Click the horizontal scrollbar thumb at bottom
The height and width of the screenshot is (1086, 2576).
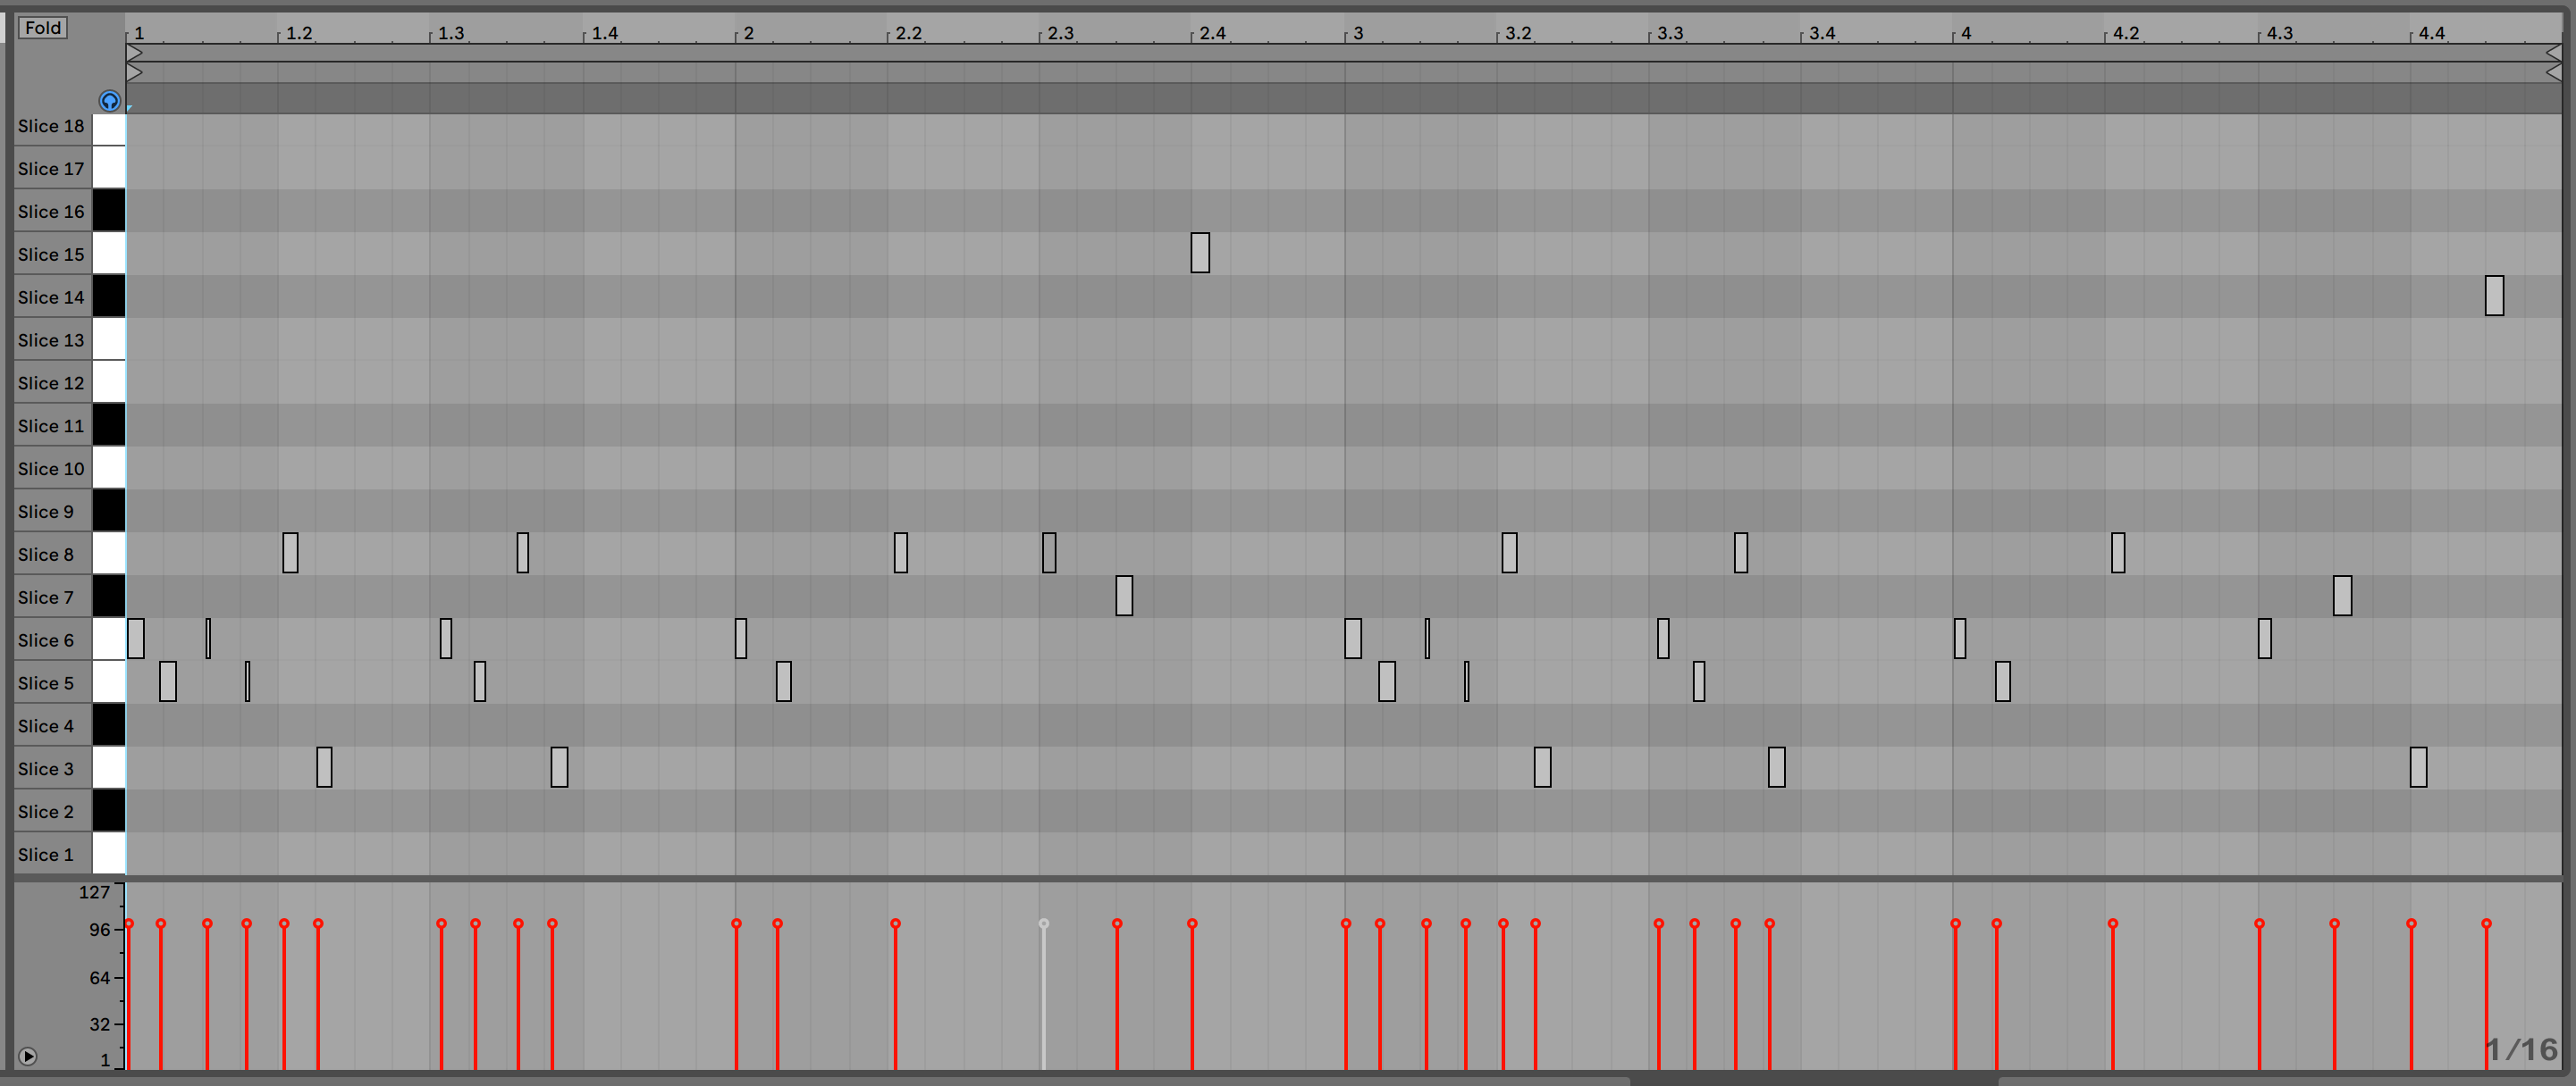point(1814,1081)
